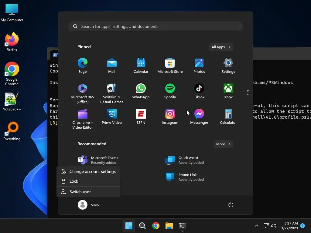Open the notification badge in the tray

302,226
